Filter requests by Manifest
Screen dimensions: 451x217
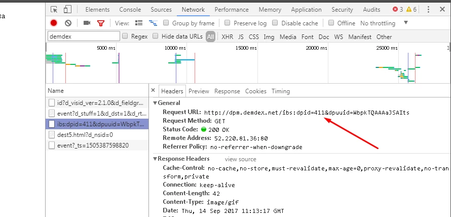[x=360, y=37]
